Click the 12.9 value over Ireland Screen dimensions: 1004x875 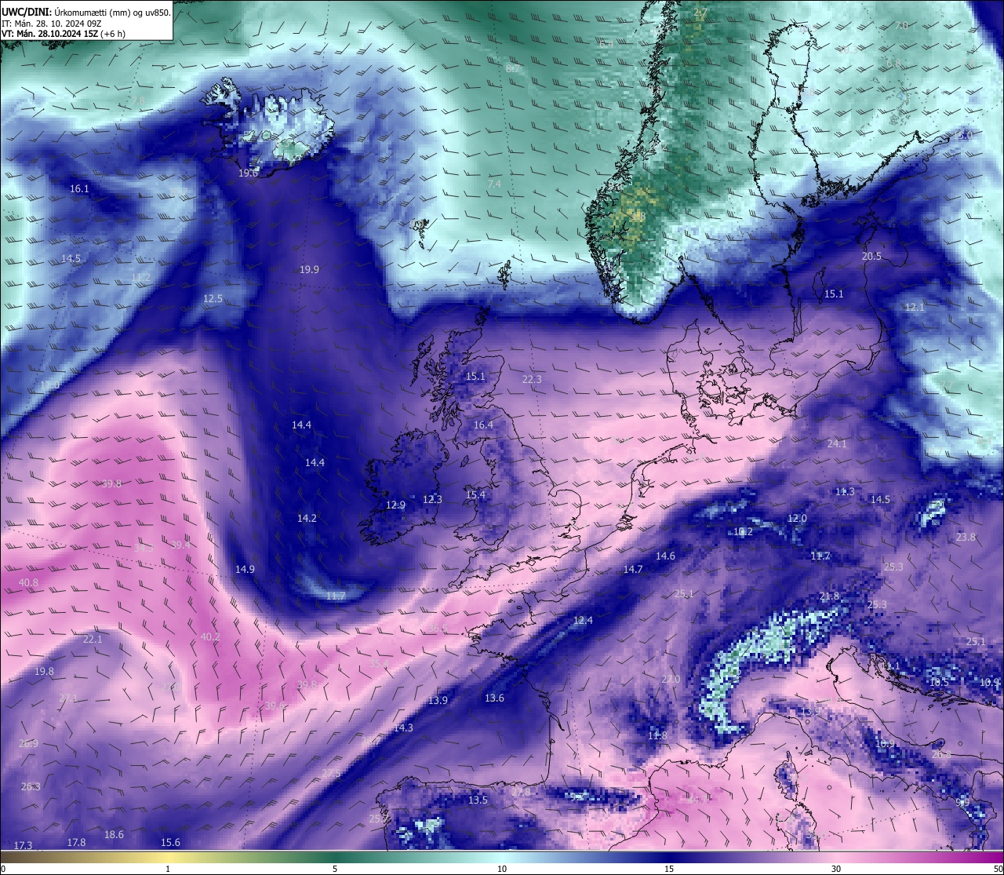[x=395, y=505]
